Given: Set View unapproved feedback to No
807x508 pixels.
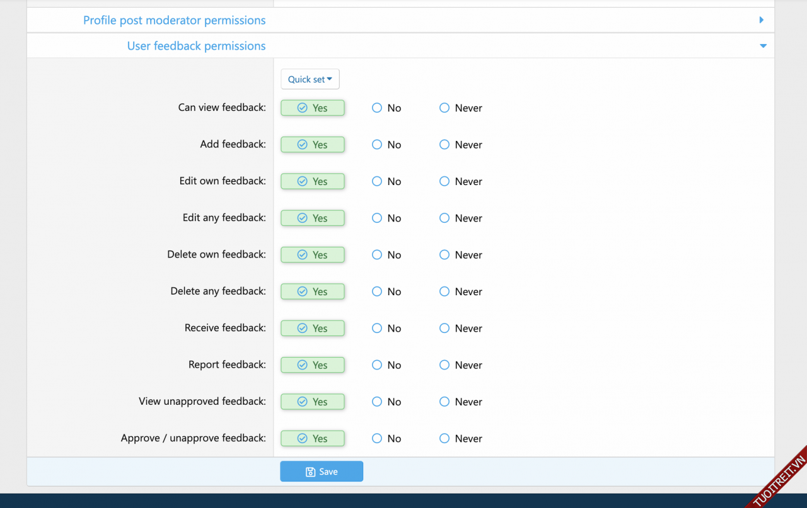Looking at the screenshot, I should tap(377, 402).
